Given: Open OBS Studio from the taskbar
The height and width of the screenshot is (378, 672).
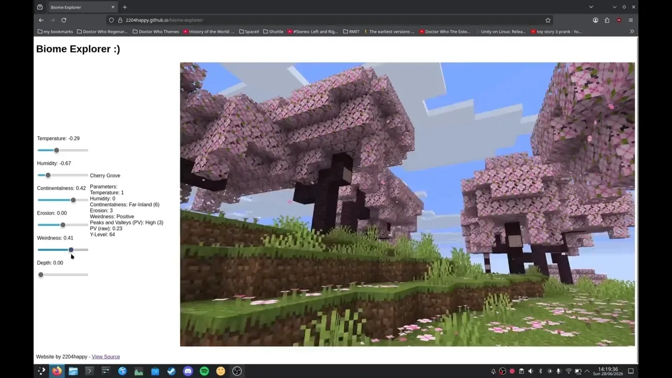Looking at the screenshot, I should pyautogui.click(x=237, y=371).
